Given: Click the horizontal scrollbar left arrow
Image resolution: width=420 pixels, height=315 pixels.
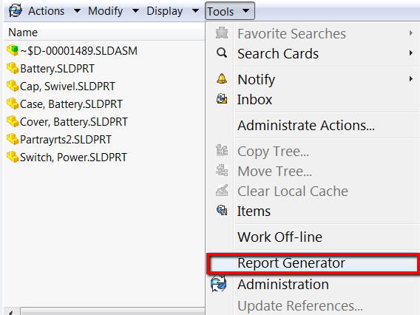Looking at the screenshot, I should [x=11, y=312].
